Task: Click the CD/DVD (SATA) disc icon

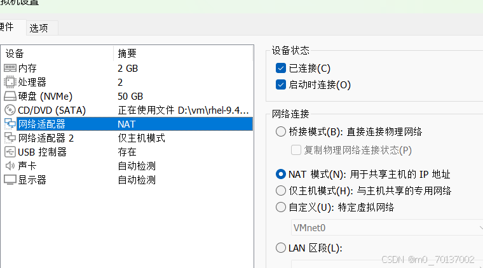Action: point(10,110)
